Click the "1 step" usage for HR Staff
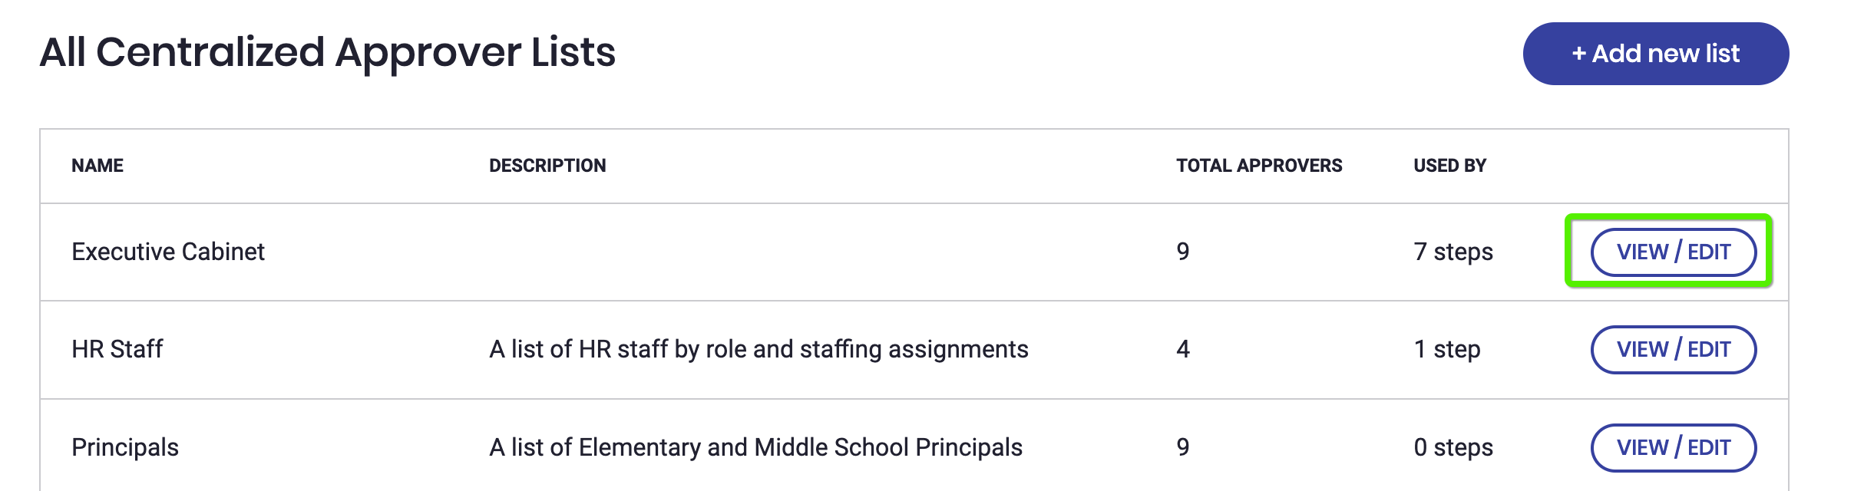Screen dimensions: 1864x491 pos(1447,350)
